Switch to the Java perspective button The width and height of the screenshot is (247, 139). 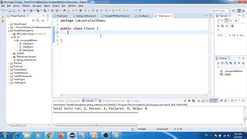pyautogui.click(x=239, y=10)
